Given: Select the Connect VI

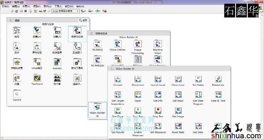Looking at the screenshot, I should 118,81.
